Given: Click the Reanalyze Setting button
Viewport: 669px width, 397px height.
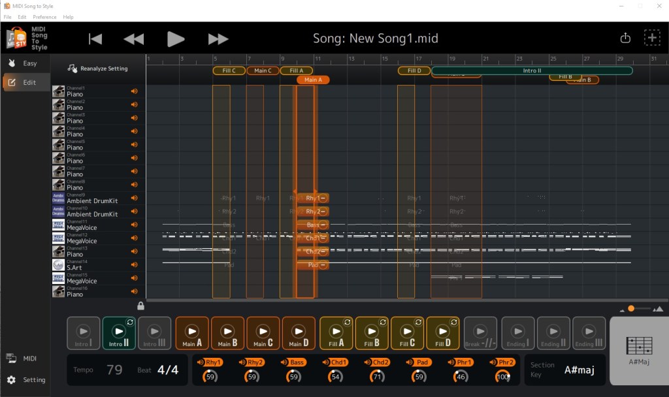Looking at the screenshot, I should coord(98,69).
